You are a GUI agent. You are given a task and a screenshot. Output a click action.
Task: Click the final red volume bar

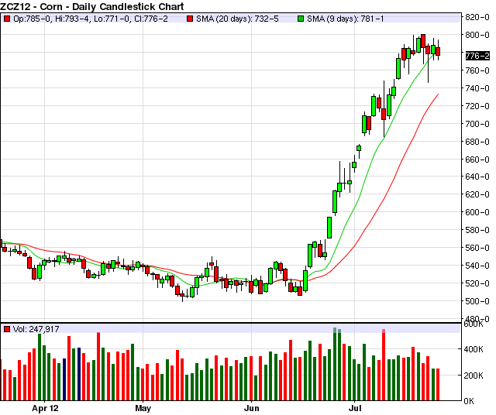(x=438, y=384)
